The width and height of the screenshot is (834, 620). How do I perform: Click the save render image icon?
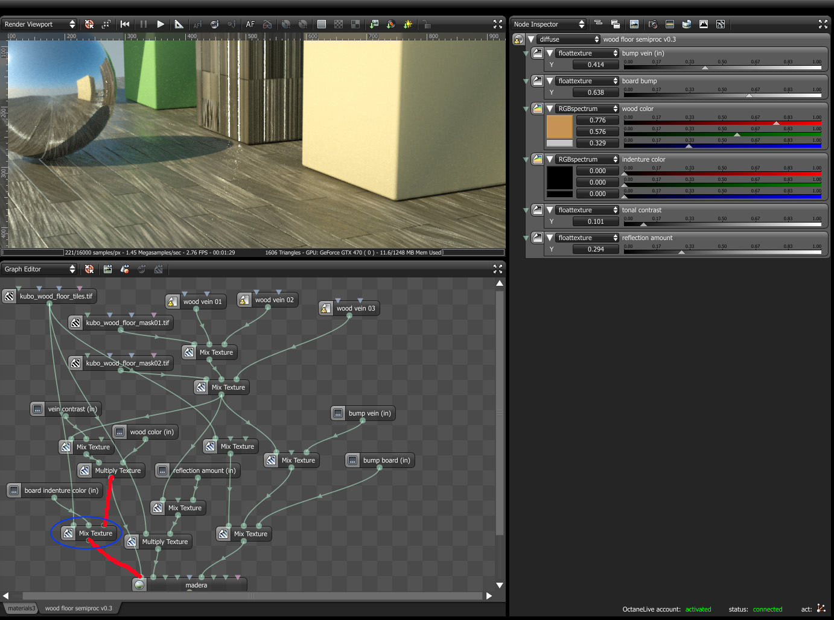pos(374,24)
